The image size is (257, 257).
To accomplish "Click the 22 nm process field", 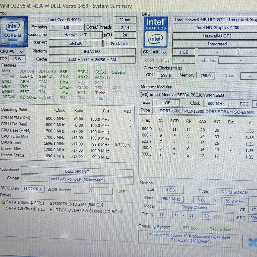I will coord(125,20).
